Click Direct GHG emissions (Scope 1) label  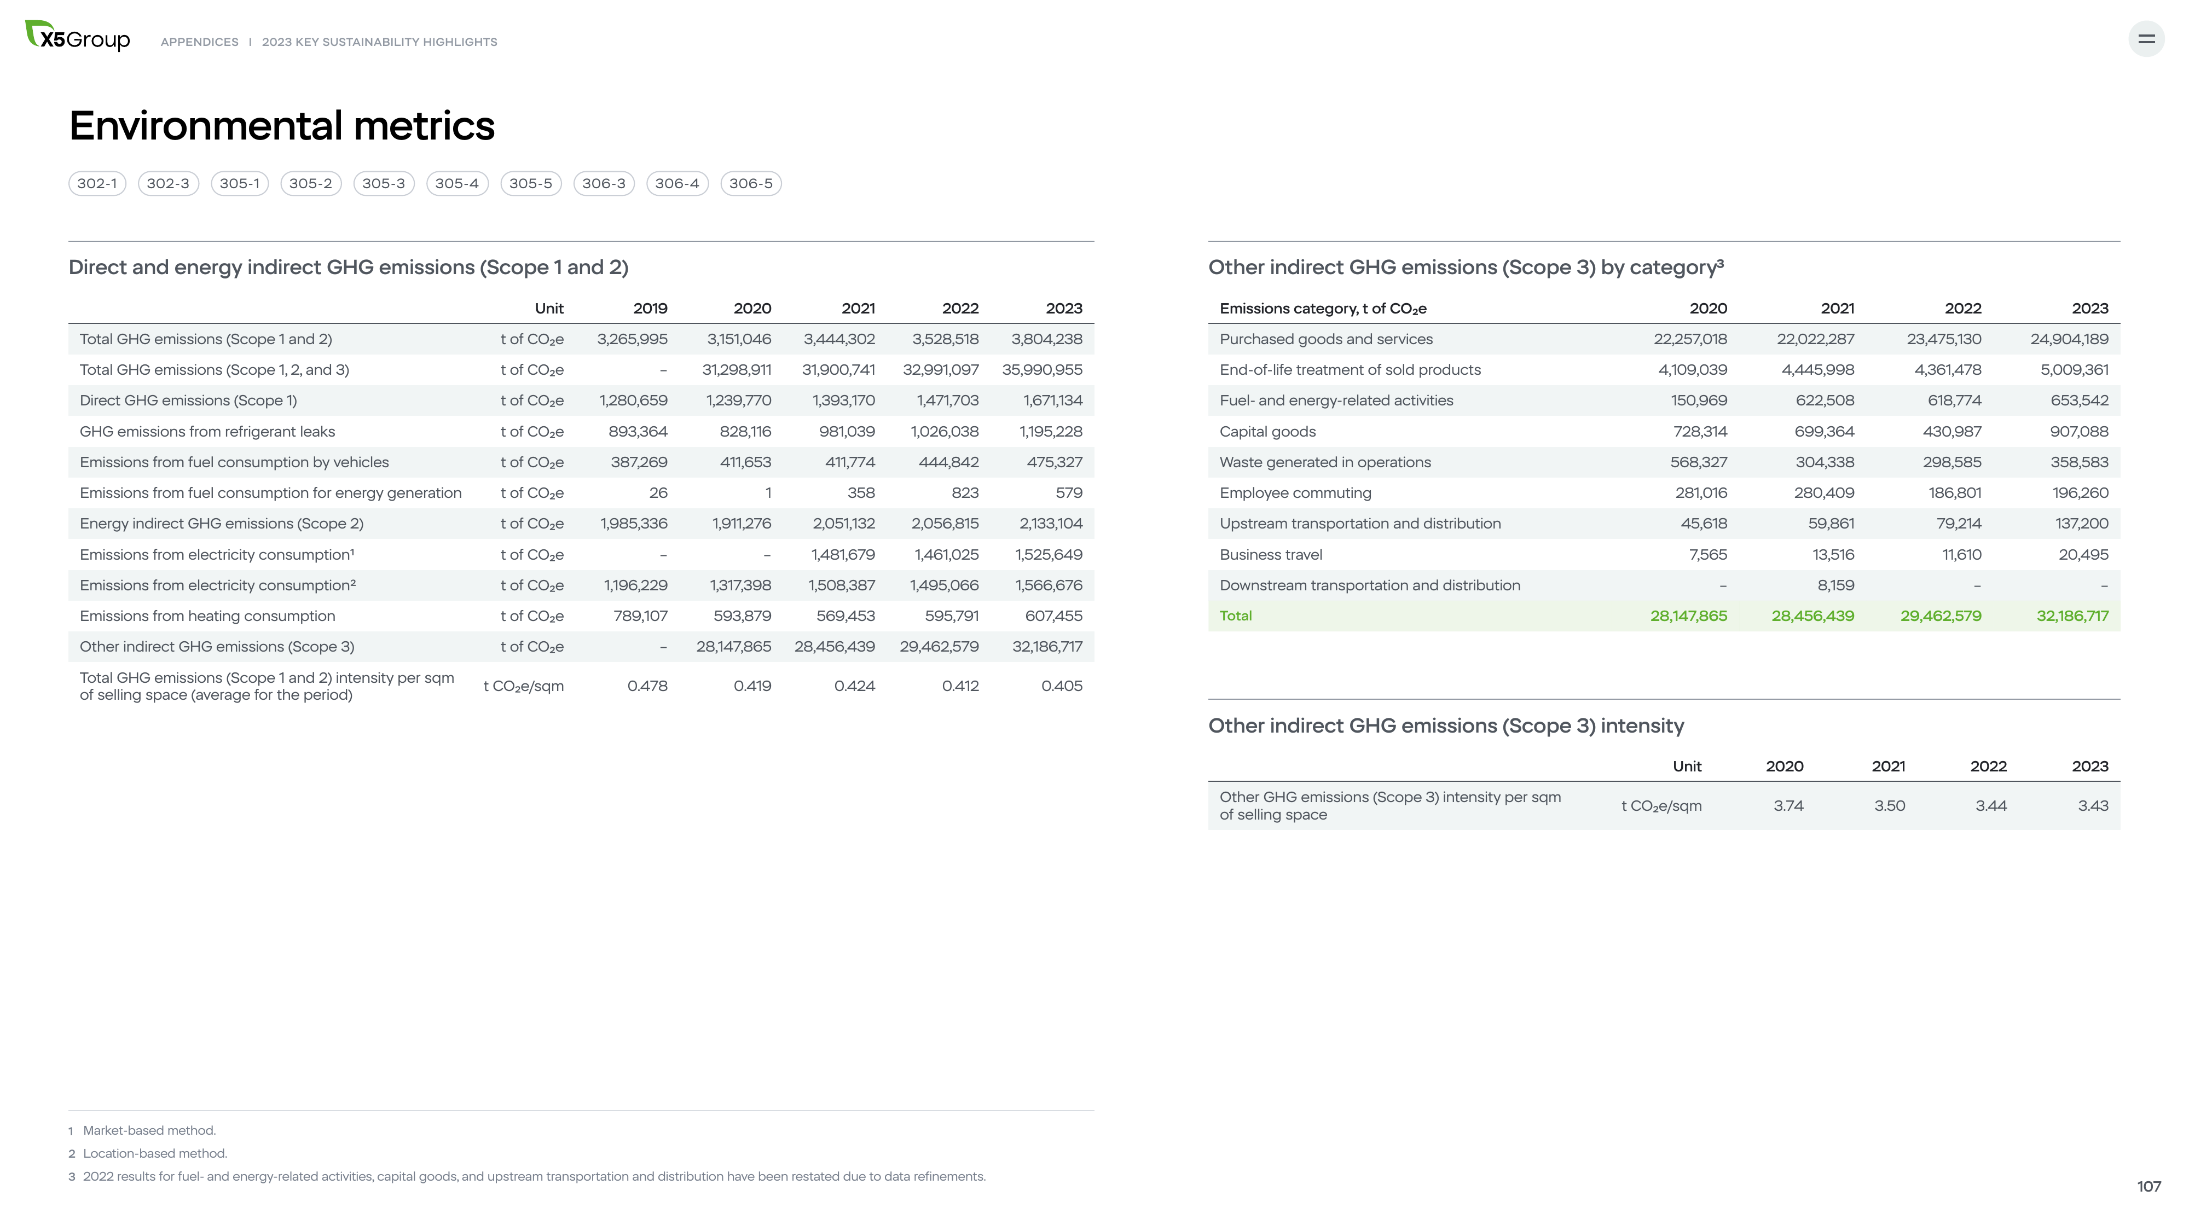coord(189,400)
